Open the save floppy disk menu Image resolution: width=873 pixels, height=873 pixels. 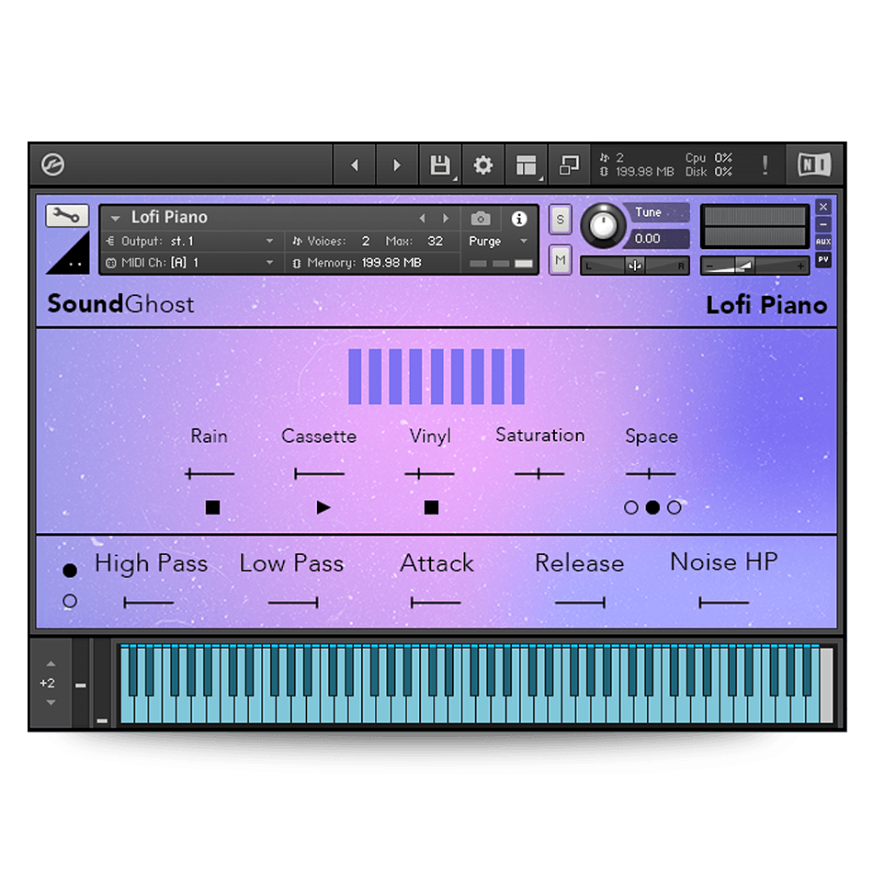point(440,164)
